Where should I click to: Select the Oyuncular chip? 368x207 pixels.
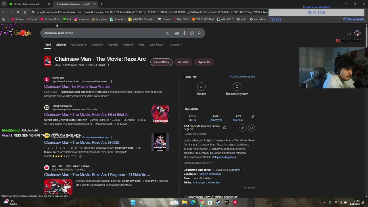[x=204, y=62]
